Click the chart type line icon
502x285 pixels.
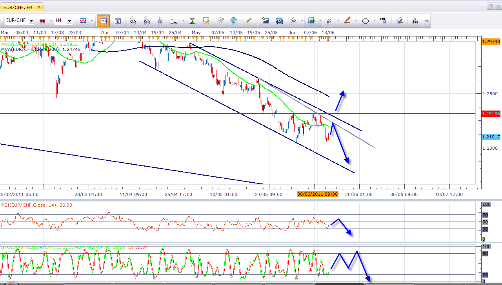click(83, 20)
